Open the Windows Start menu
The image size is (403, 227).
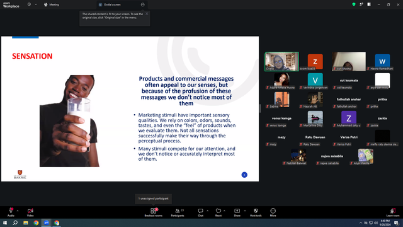tap(5, 223)
